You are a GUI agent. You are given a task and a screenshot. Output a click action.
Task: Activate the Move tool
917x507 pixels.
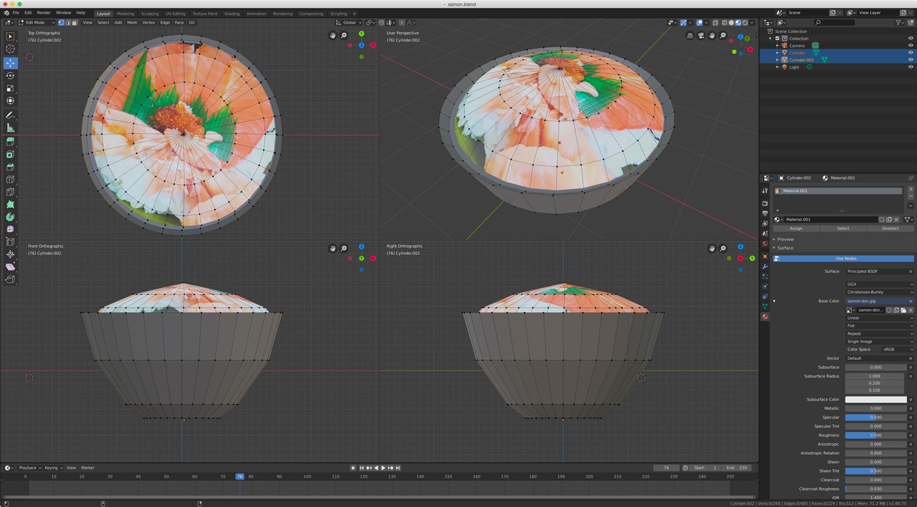tap(10, 63)
